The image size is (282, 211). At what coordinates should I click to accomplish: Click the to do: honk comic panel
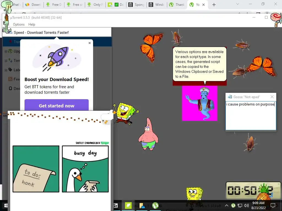pyautogui.click(x=36, y=169)
